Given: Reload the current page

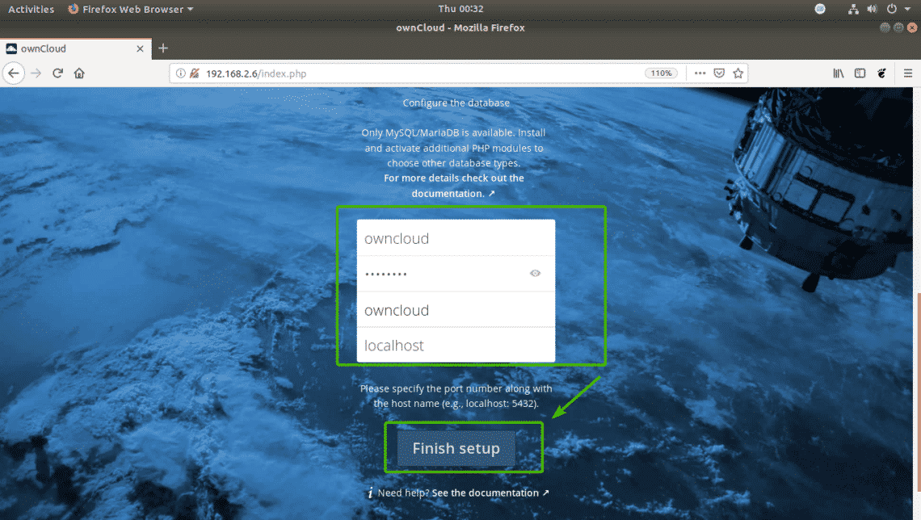Looking at the screenshot, I should (x=57, y=73).
